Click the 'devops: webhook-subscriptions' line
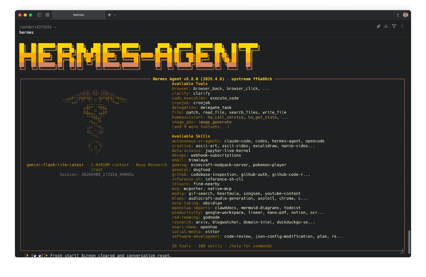Viewport: 426px width, 277px height. tap(206, 155)
